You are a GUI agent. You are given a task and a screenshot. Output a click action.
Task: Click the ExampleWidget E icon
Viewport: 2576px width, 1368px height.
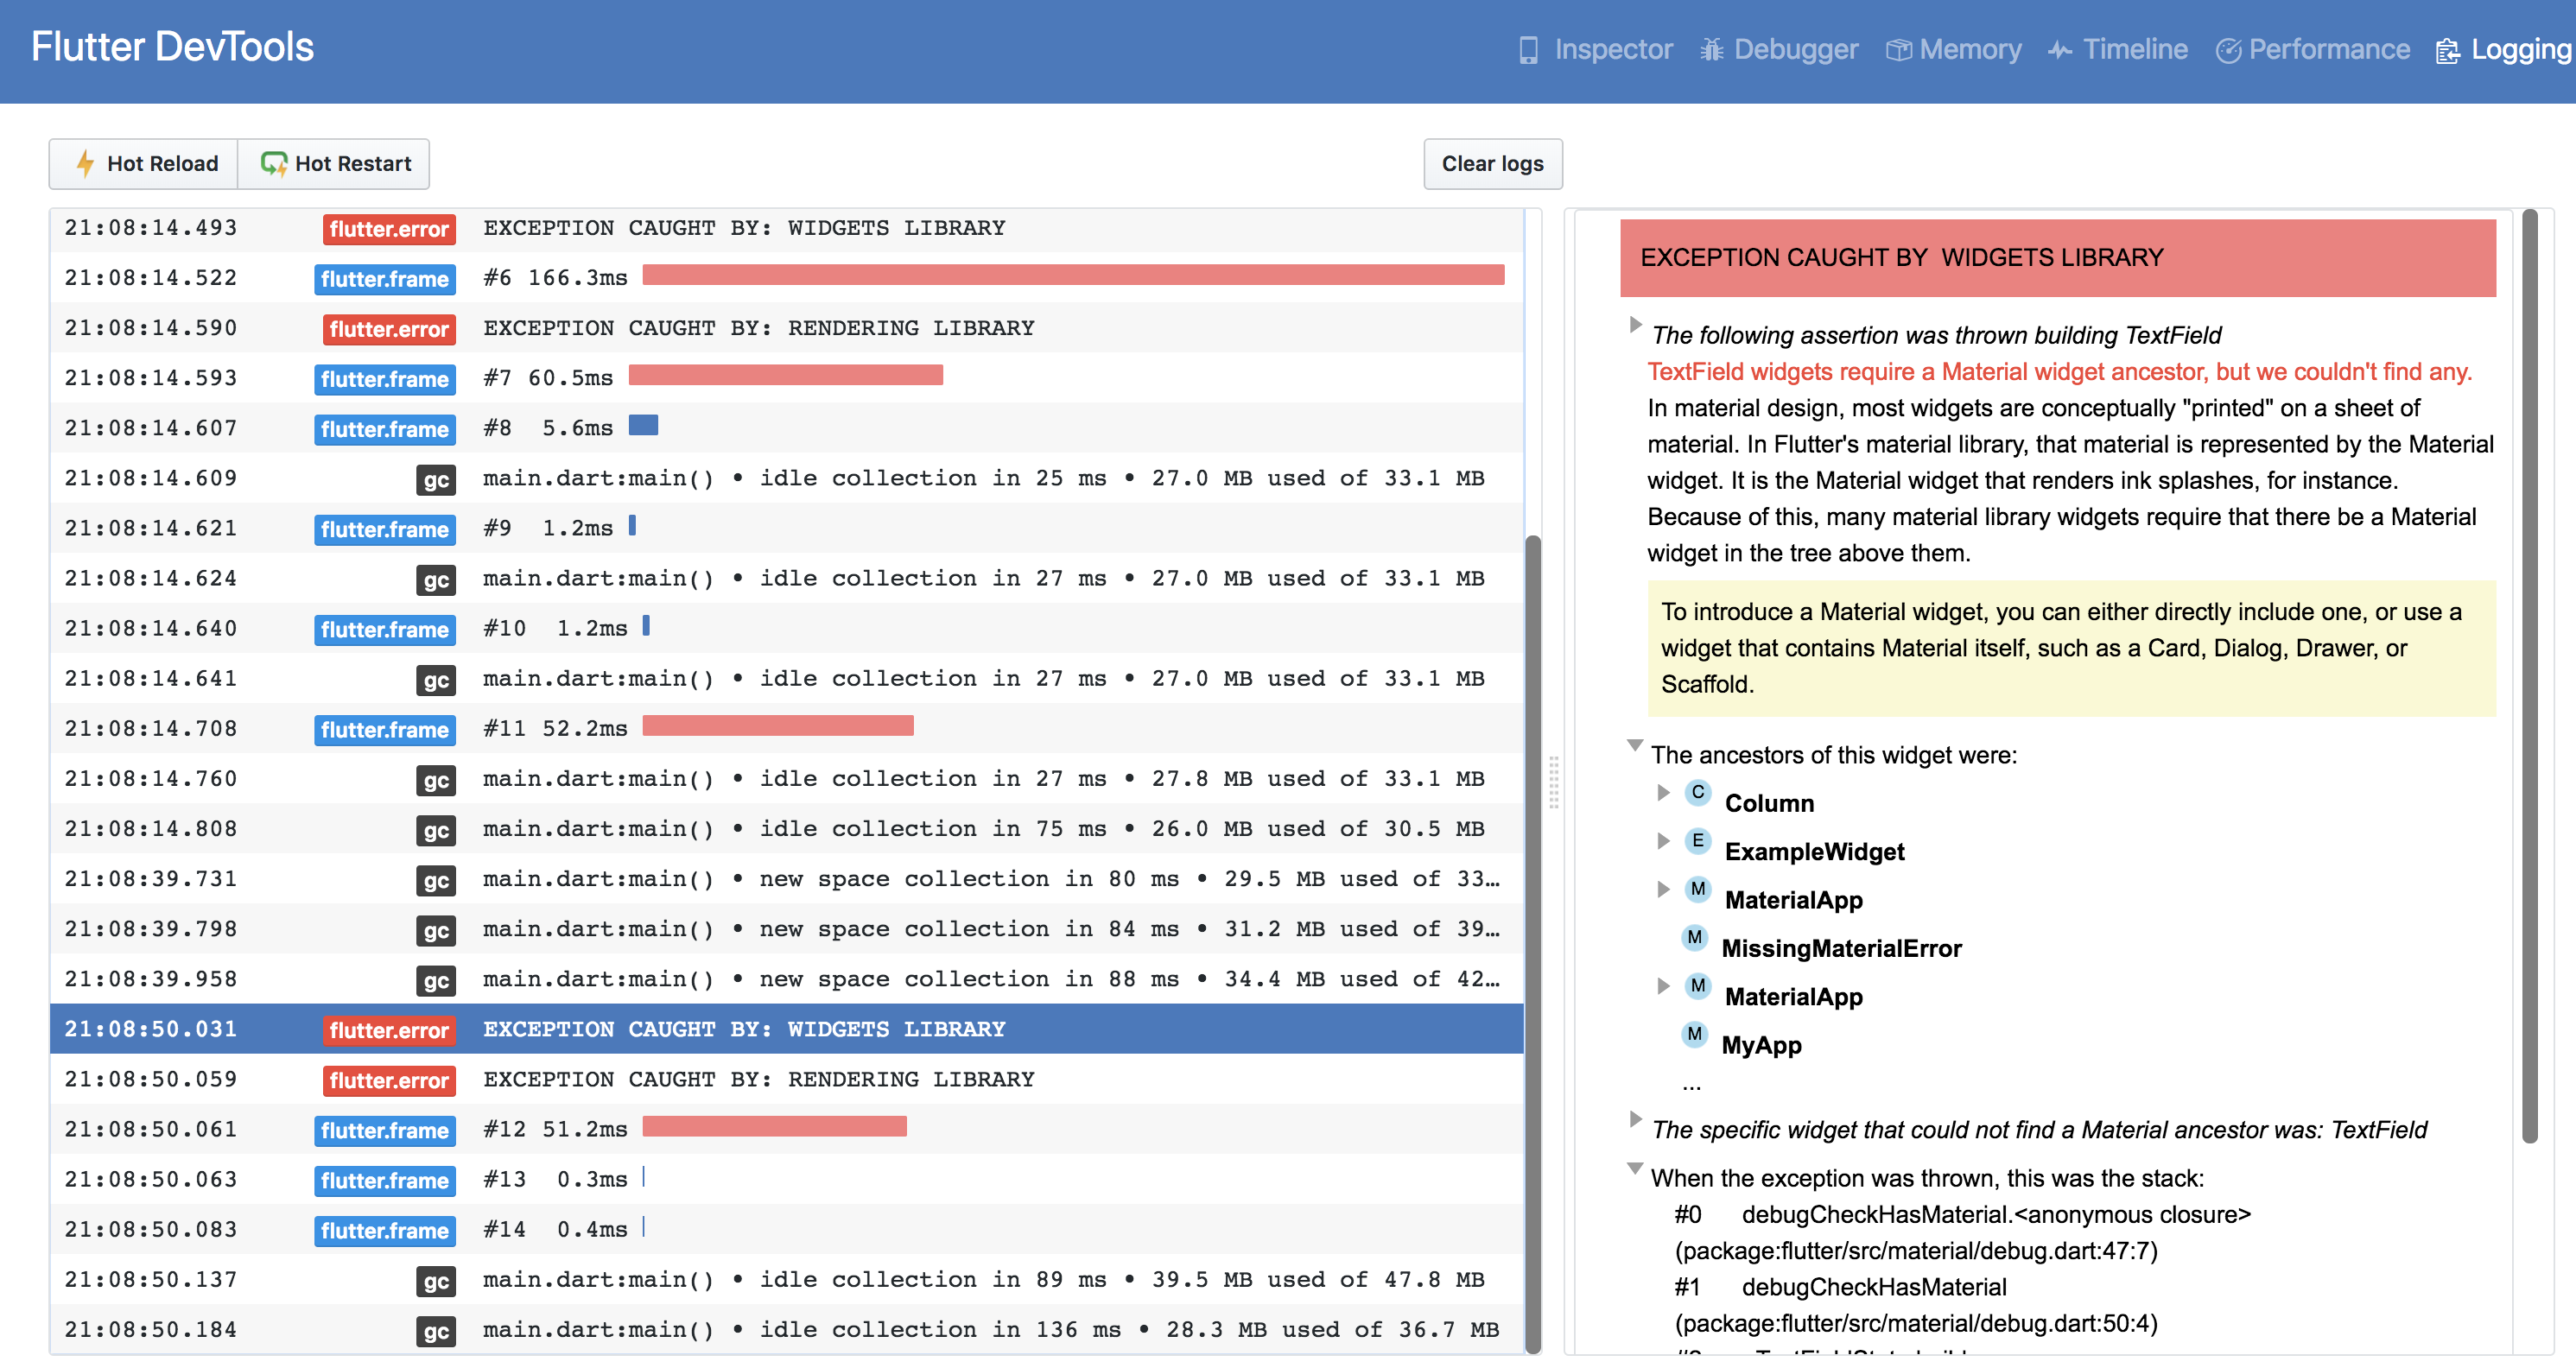tap(1698, 841)
